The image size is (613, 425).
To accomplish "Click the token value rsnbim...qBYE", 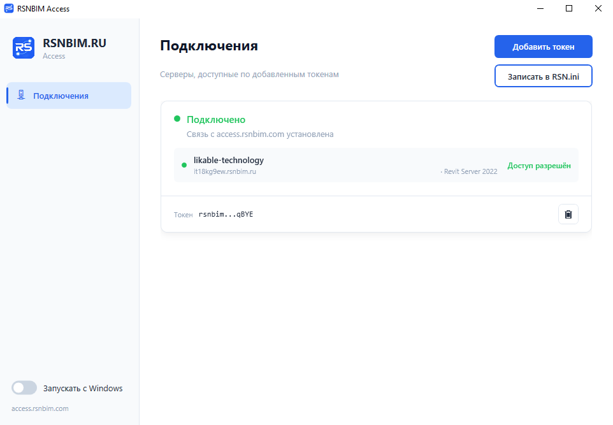I will 226,214.
